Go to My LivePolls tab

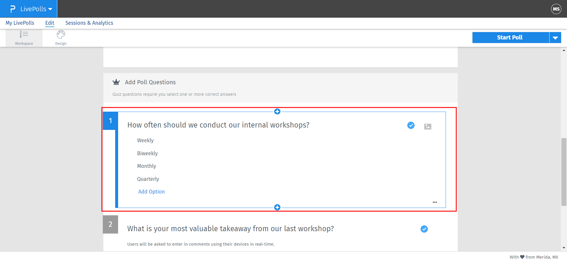point(20,23)
